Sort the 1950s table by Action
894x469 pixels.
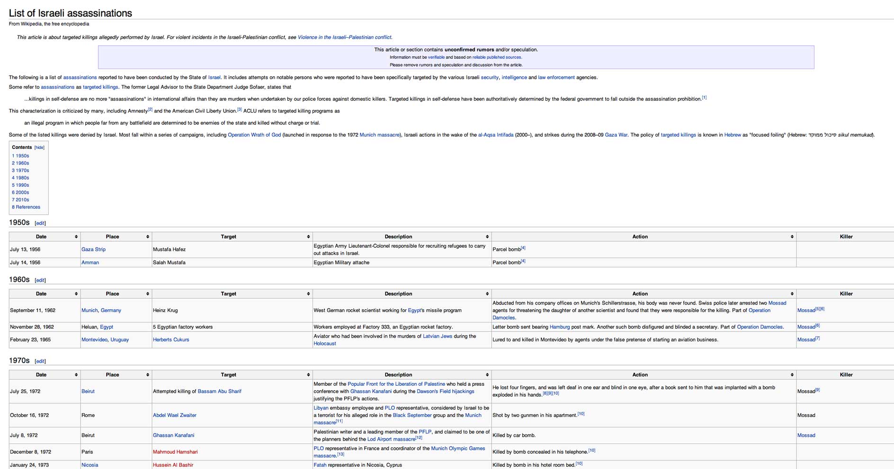click(x=792, y=236)
